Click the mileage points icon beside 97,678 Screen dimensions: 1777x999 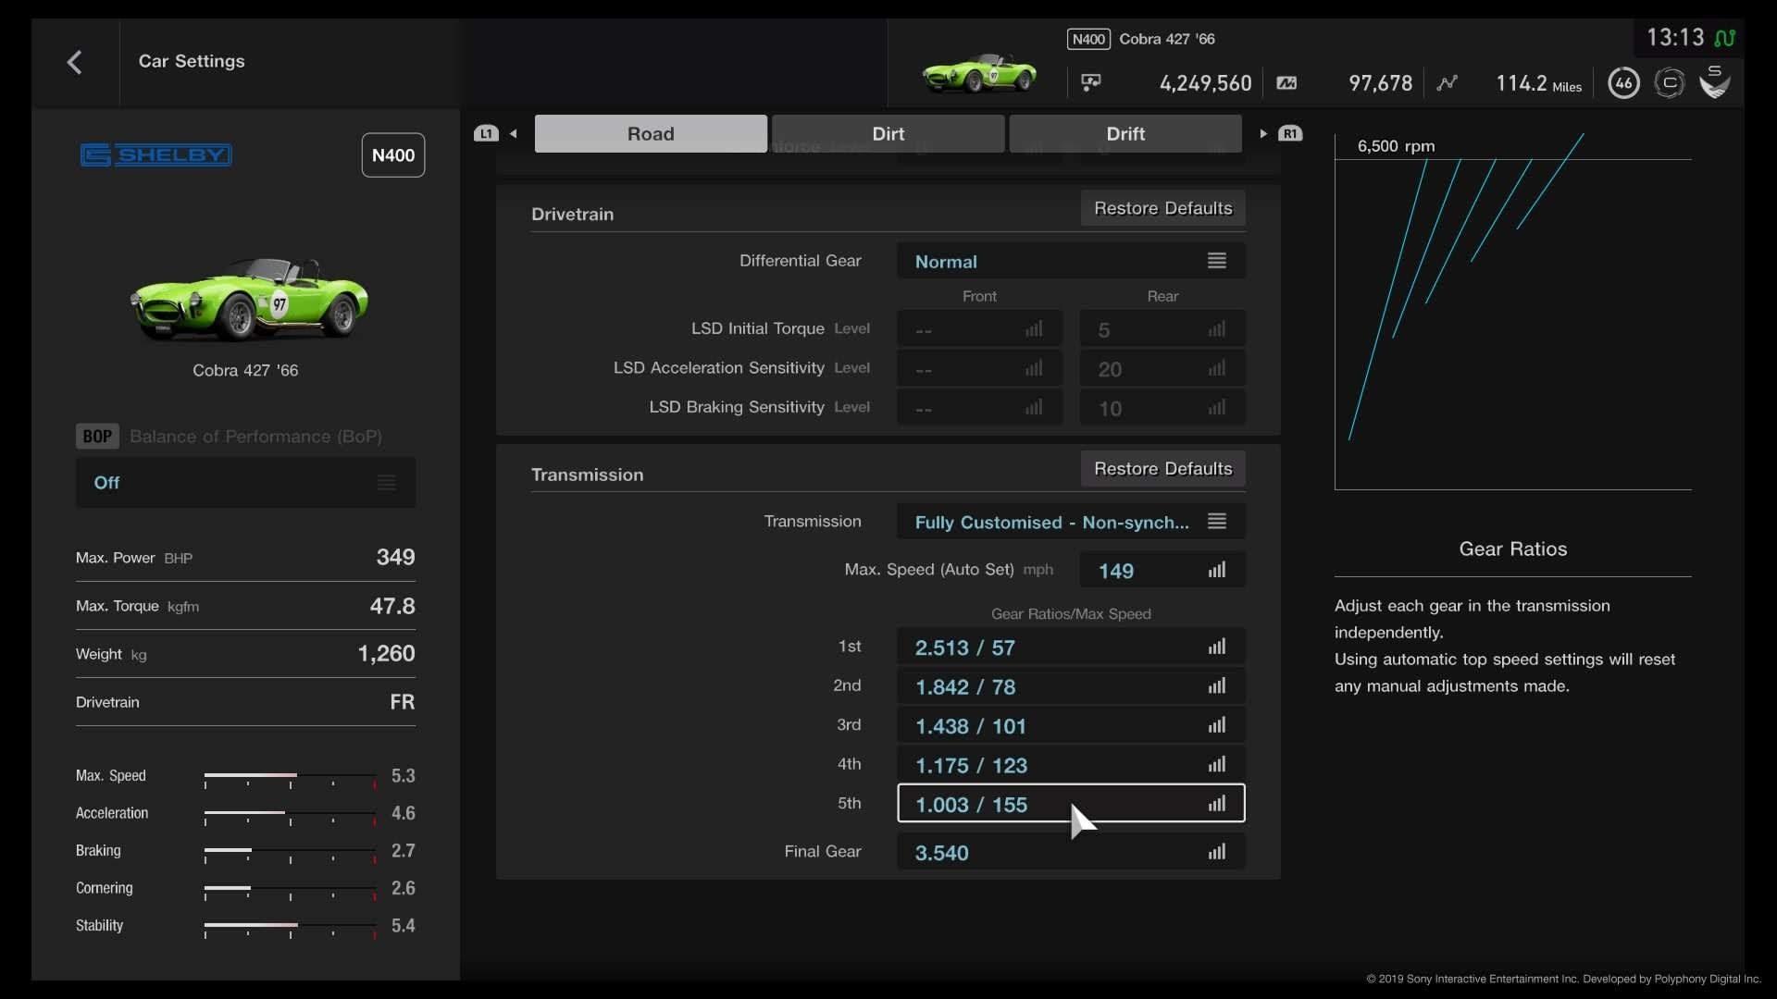pyautogui.click(x=1286, y=83)
